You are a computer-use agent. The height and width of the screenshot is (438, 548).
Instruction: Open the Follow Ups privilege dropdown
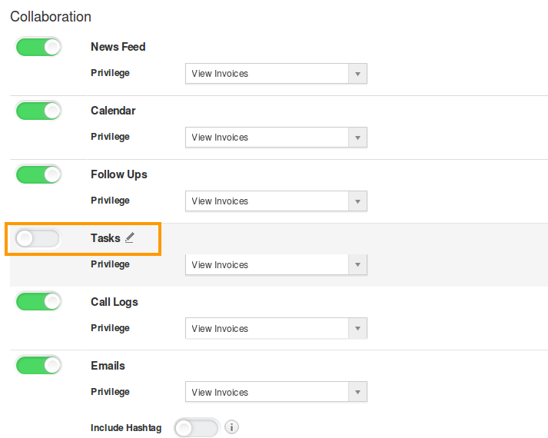point(276,201)
